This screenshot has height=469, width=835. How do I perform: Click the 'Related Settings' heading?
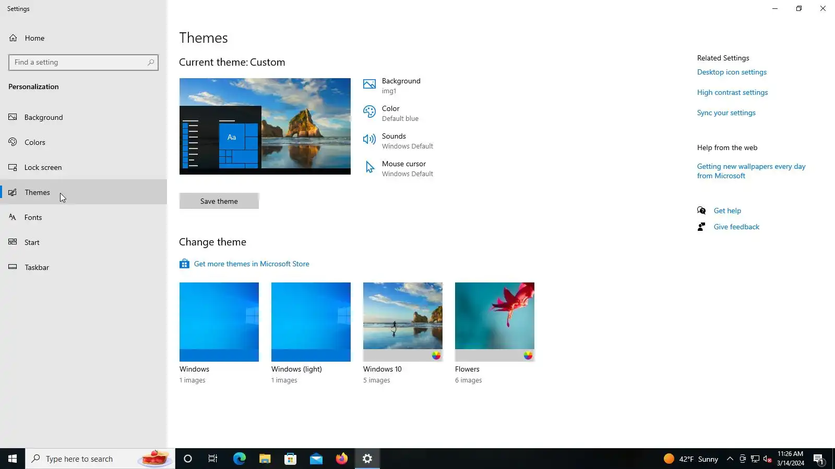click(x=723, y=58)
